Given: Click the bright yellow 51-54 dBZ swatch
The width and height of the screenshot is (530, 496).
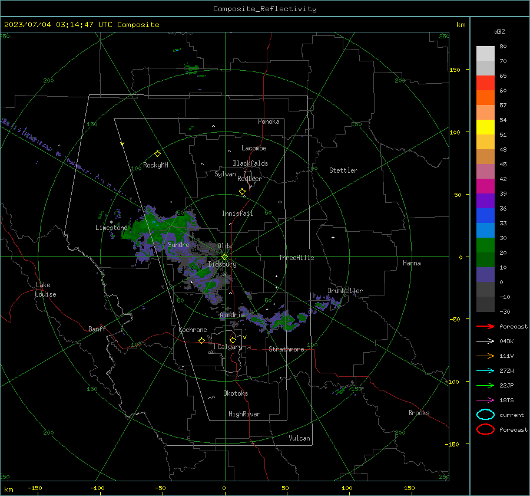Looking at the screenshot, I should (485, 127).
